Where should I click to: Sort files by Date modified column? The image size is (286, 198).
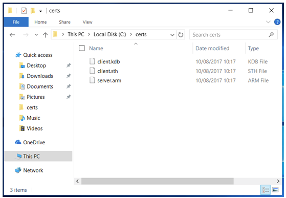tap(212, 48)
